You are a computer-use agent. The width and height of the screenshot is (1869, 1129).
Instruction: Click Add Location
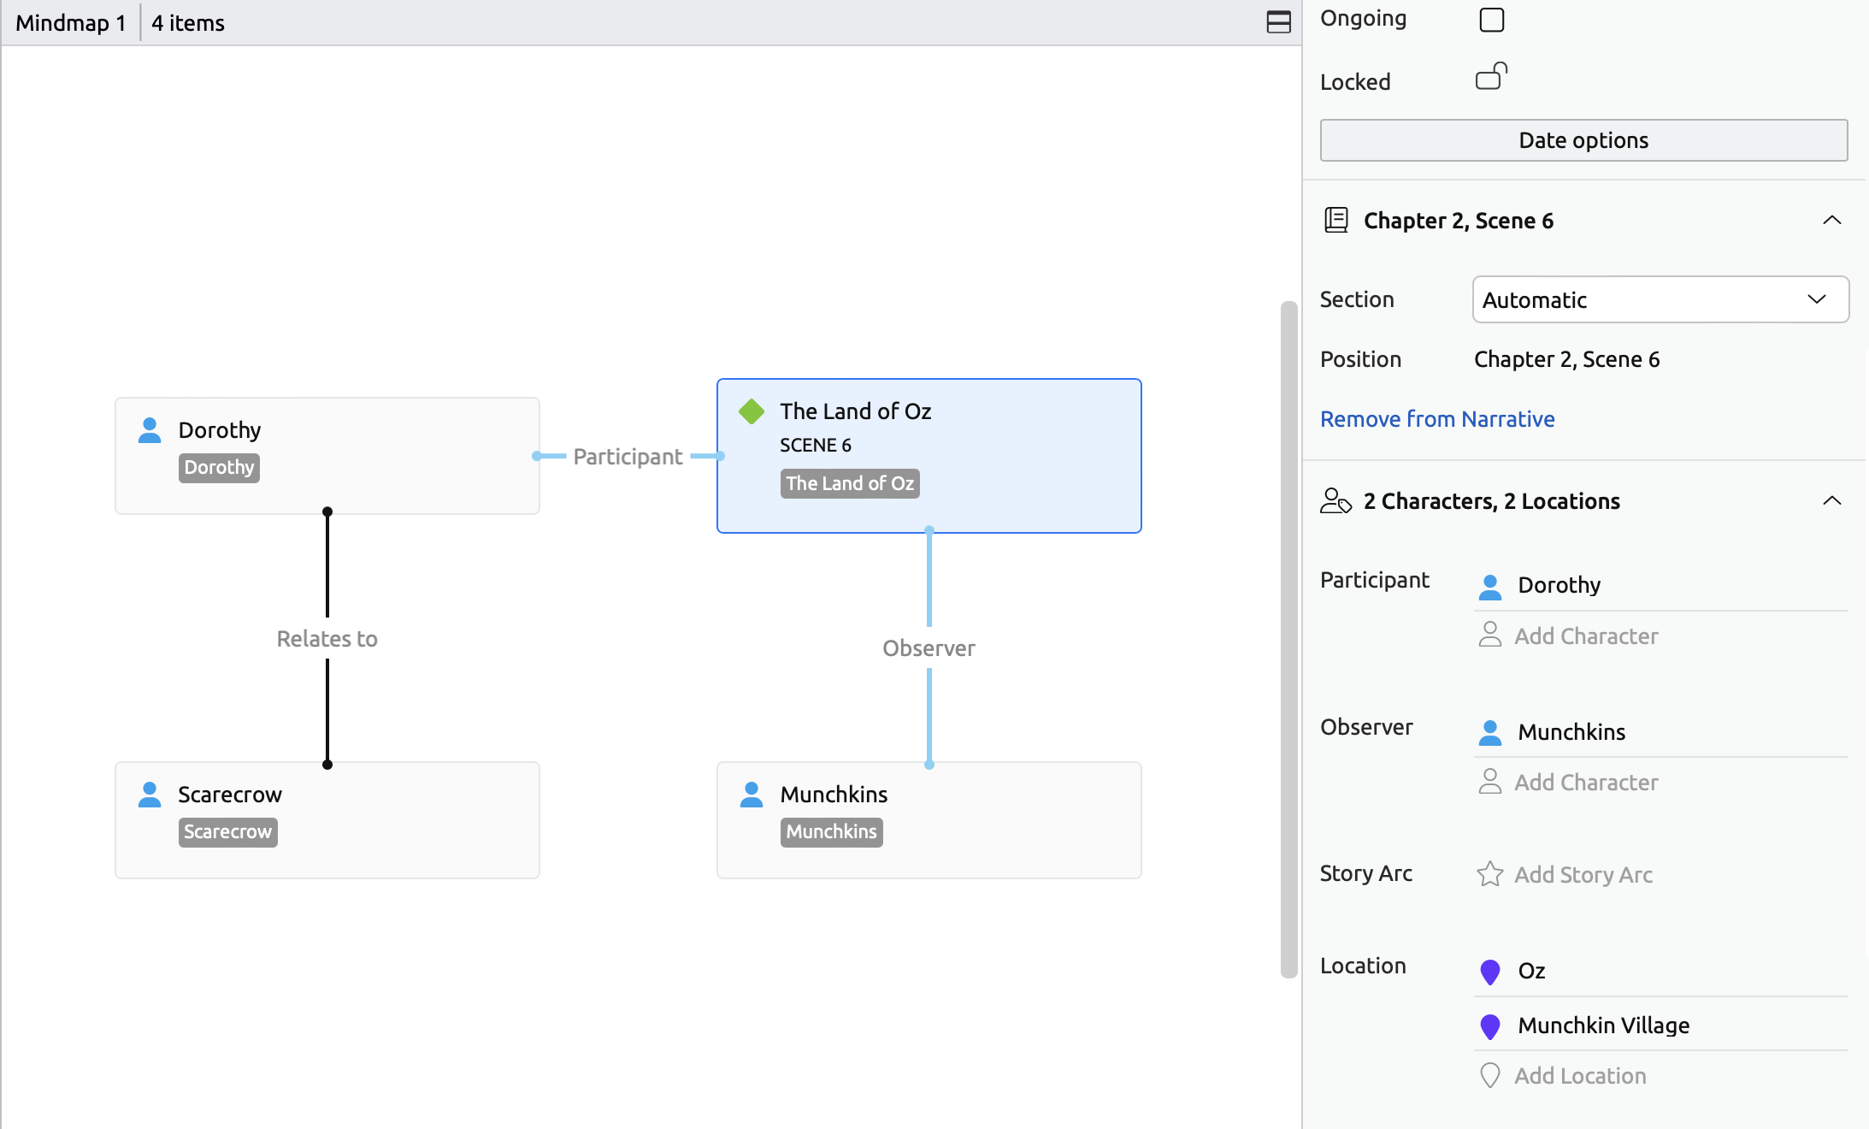click(1580, 1076)
